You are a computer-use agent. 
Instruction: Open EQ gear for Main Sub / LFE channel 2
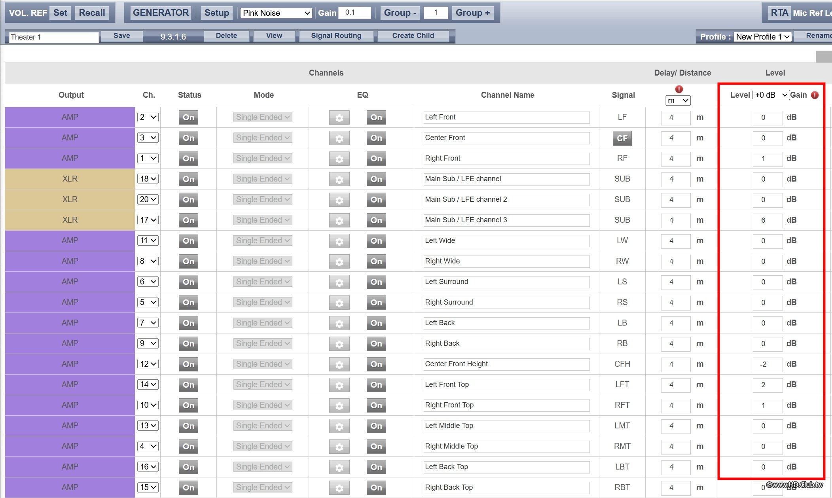(339, 200)
